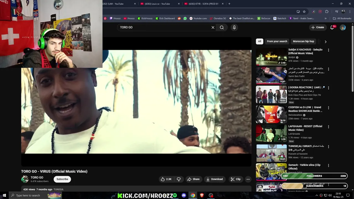Open the Ooredoo 5G bookmark
The height and width of the screenshot is (199, 354).
tap(218, 19)
